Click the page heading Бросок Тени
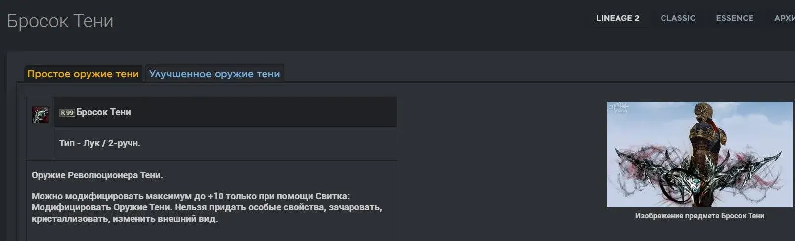795x241 pixels. coord(60,21)
